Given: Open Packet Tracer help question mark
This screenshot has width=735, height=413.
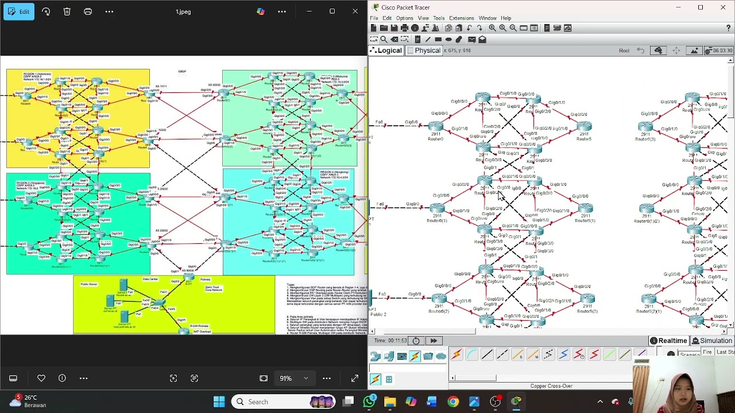Looking at the screenshot, I should pyautogui.click(x=728, y=28).
